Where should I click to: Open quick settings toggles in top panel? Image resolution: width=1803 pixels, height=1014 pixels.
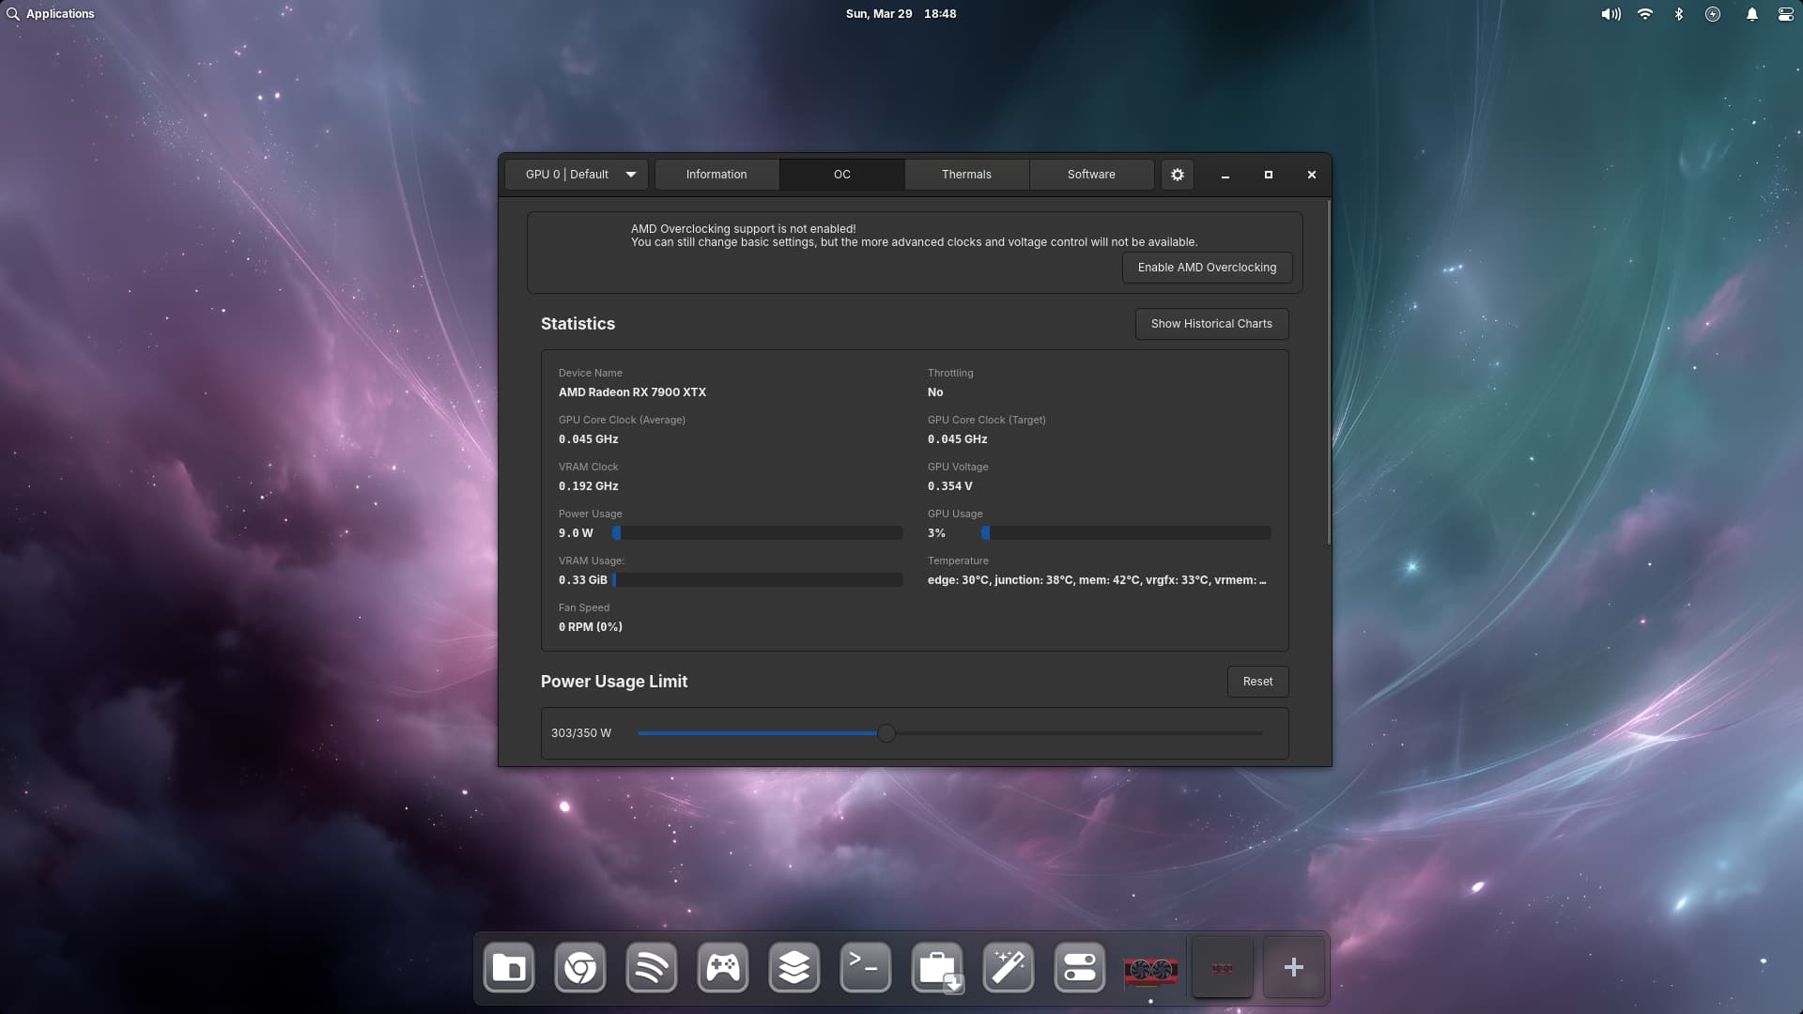point(1785,14)
